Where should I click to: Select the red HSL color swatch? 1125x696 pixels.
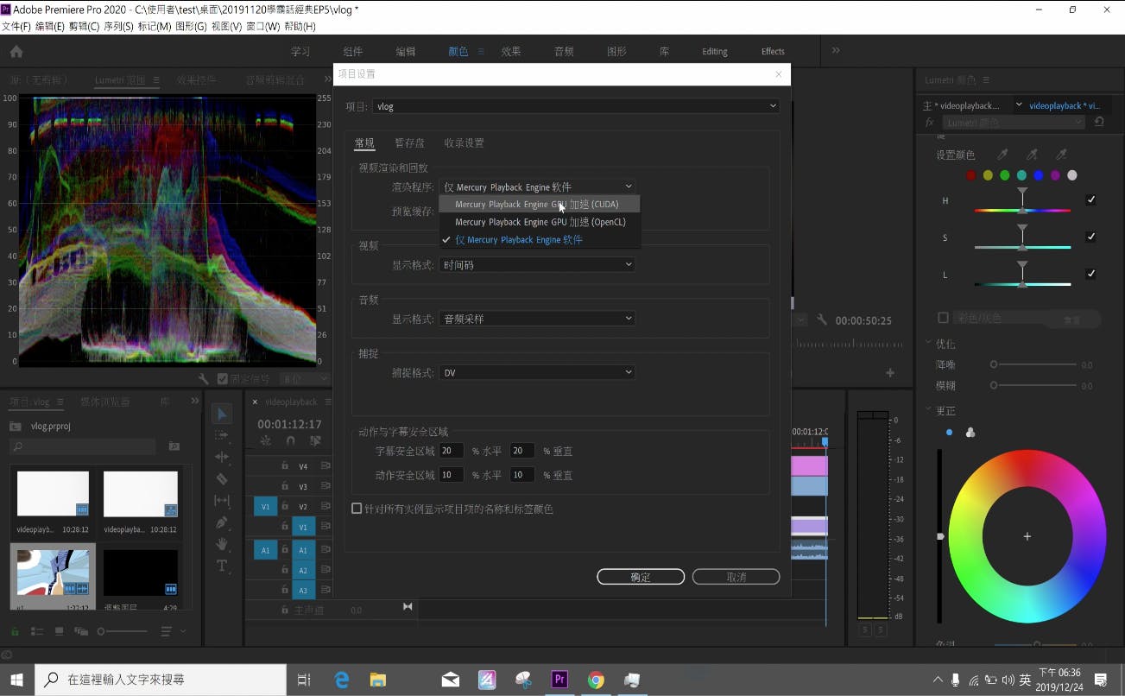click(970, 175)
